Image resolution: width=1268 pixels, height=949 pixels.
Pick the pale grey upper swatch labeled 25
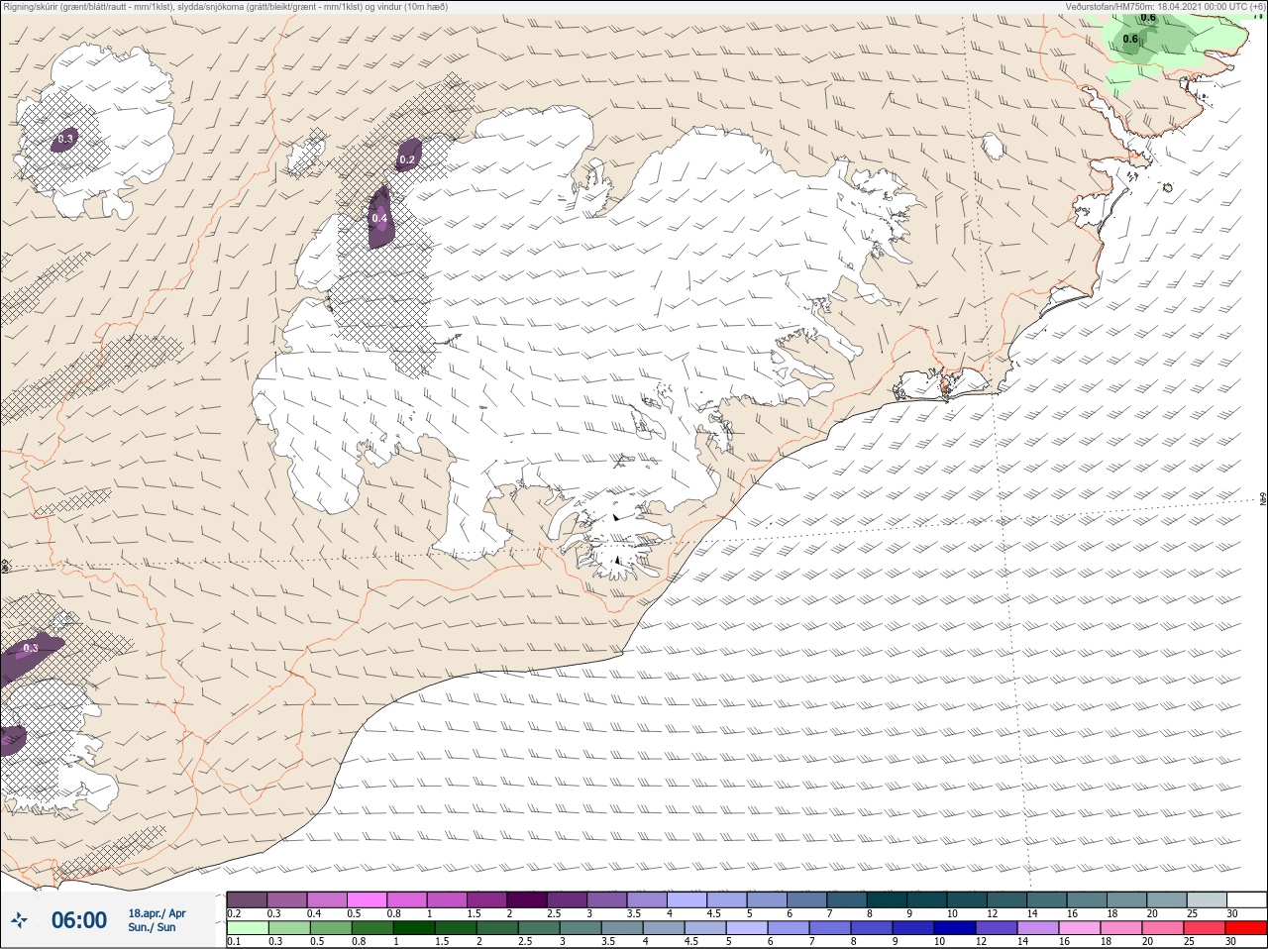[x=1207, y=899]
